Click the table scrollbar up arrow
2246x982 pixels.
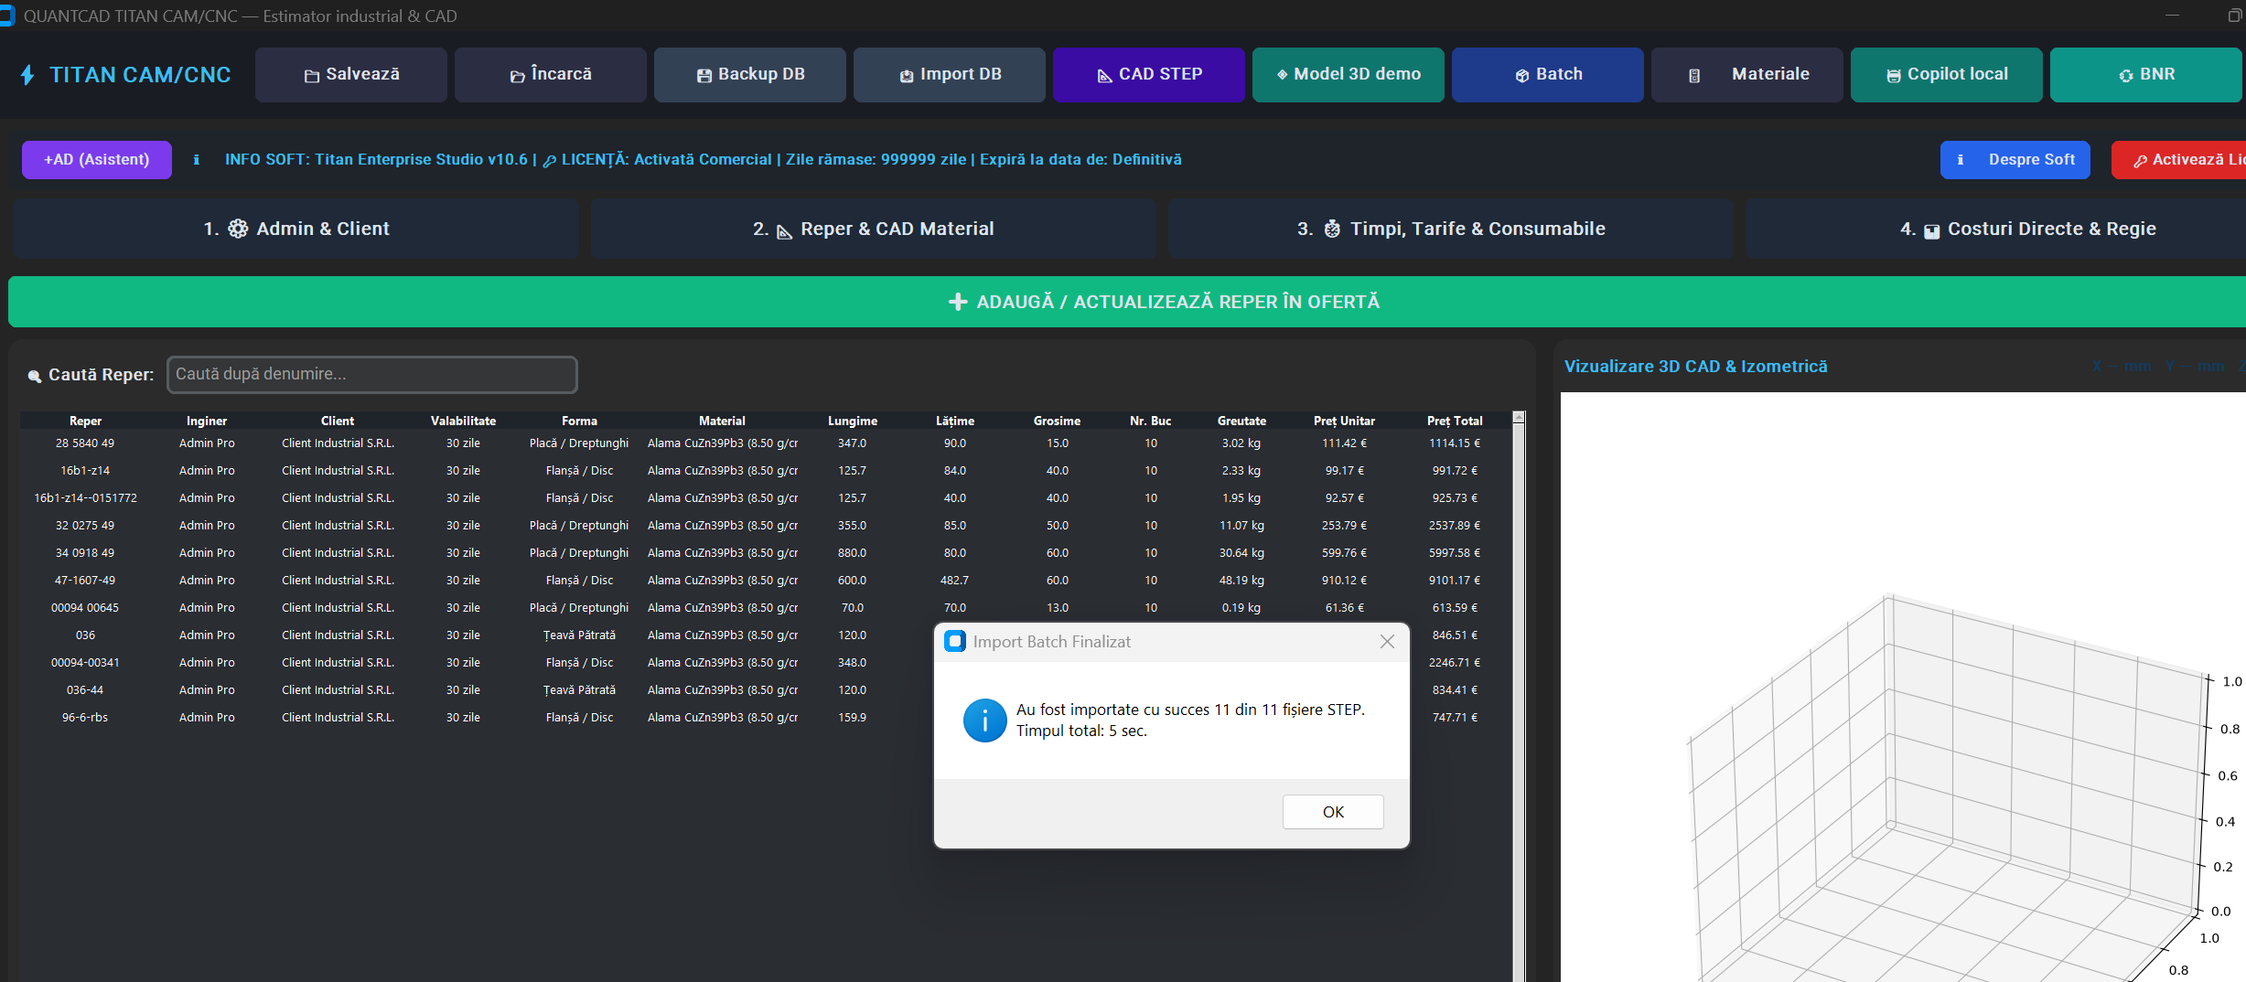tap(1519, 418)
